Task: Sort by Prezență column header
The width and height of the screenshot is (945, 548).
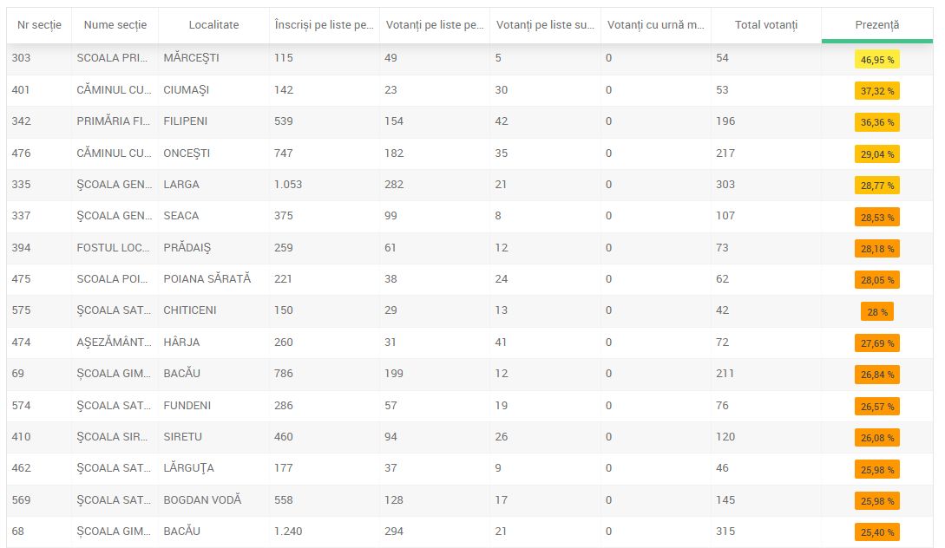Action: [x=876, y=25]
